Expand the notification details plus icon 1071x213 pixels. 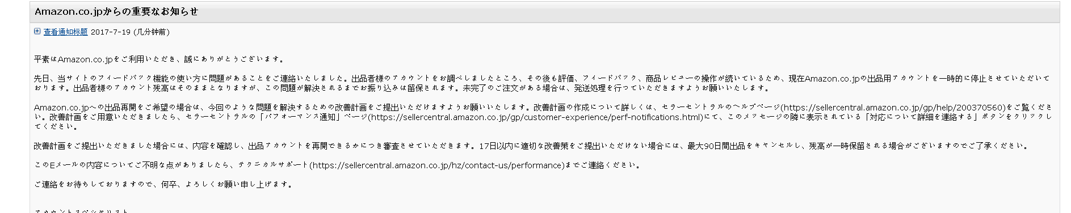click(37, 32)
